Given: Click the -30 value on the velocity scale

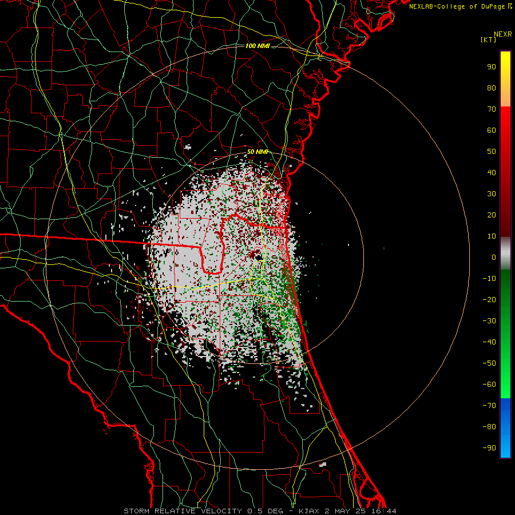Looking at the screenshot, I should pos(489,321).
